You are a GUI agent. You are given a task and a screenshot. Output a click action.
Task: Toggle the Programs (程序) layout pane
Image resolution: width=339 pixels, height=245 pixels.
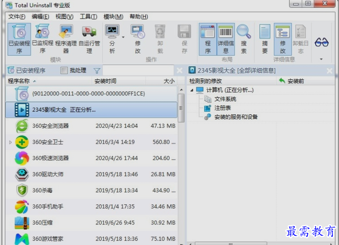tap(208, 39)
